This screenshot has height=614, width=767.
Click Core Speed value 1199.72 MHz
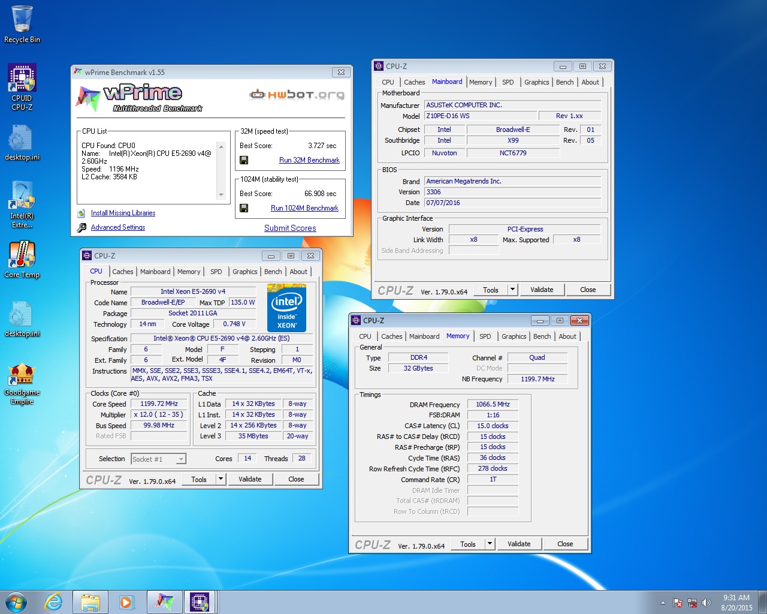(159, 404)
